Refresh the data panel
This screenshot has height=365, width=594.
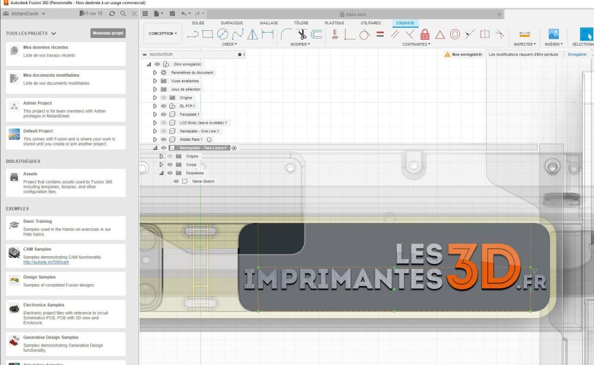pos(112,14)
